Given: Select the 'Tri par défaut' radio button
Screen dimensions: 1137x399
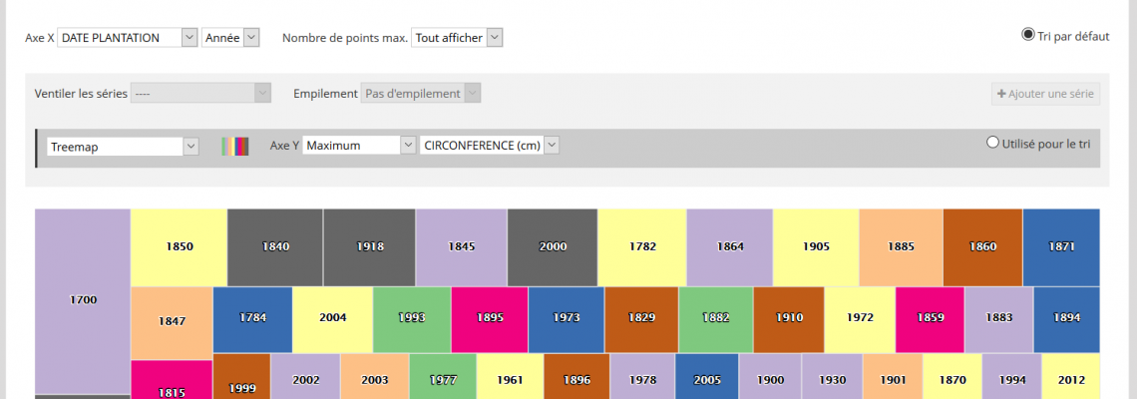Looking at the screenshot, I should pyautogui.click(x=1028, y=35).
